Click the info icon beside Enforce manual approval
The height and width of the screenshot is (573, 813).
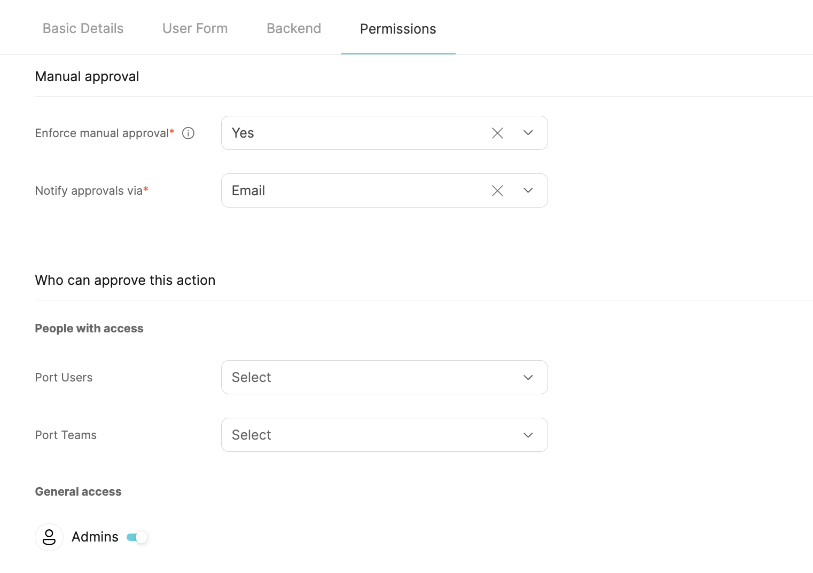point(188,133)
